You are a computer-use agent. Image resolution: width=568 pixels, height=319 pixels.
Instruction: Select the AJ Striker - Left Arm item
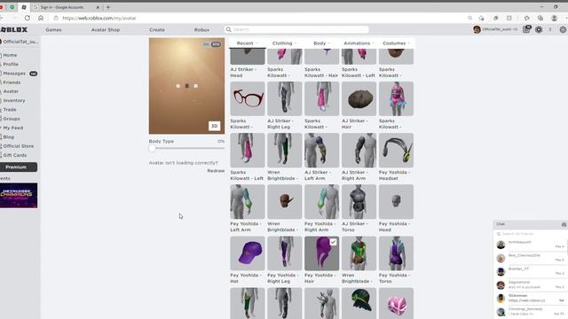[x=321, y=150]
